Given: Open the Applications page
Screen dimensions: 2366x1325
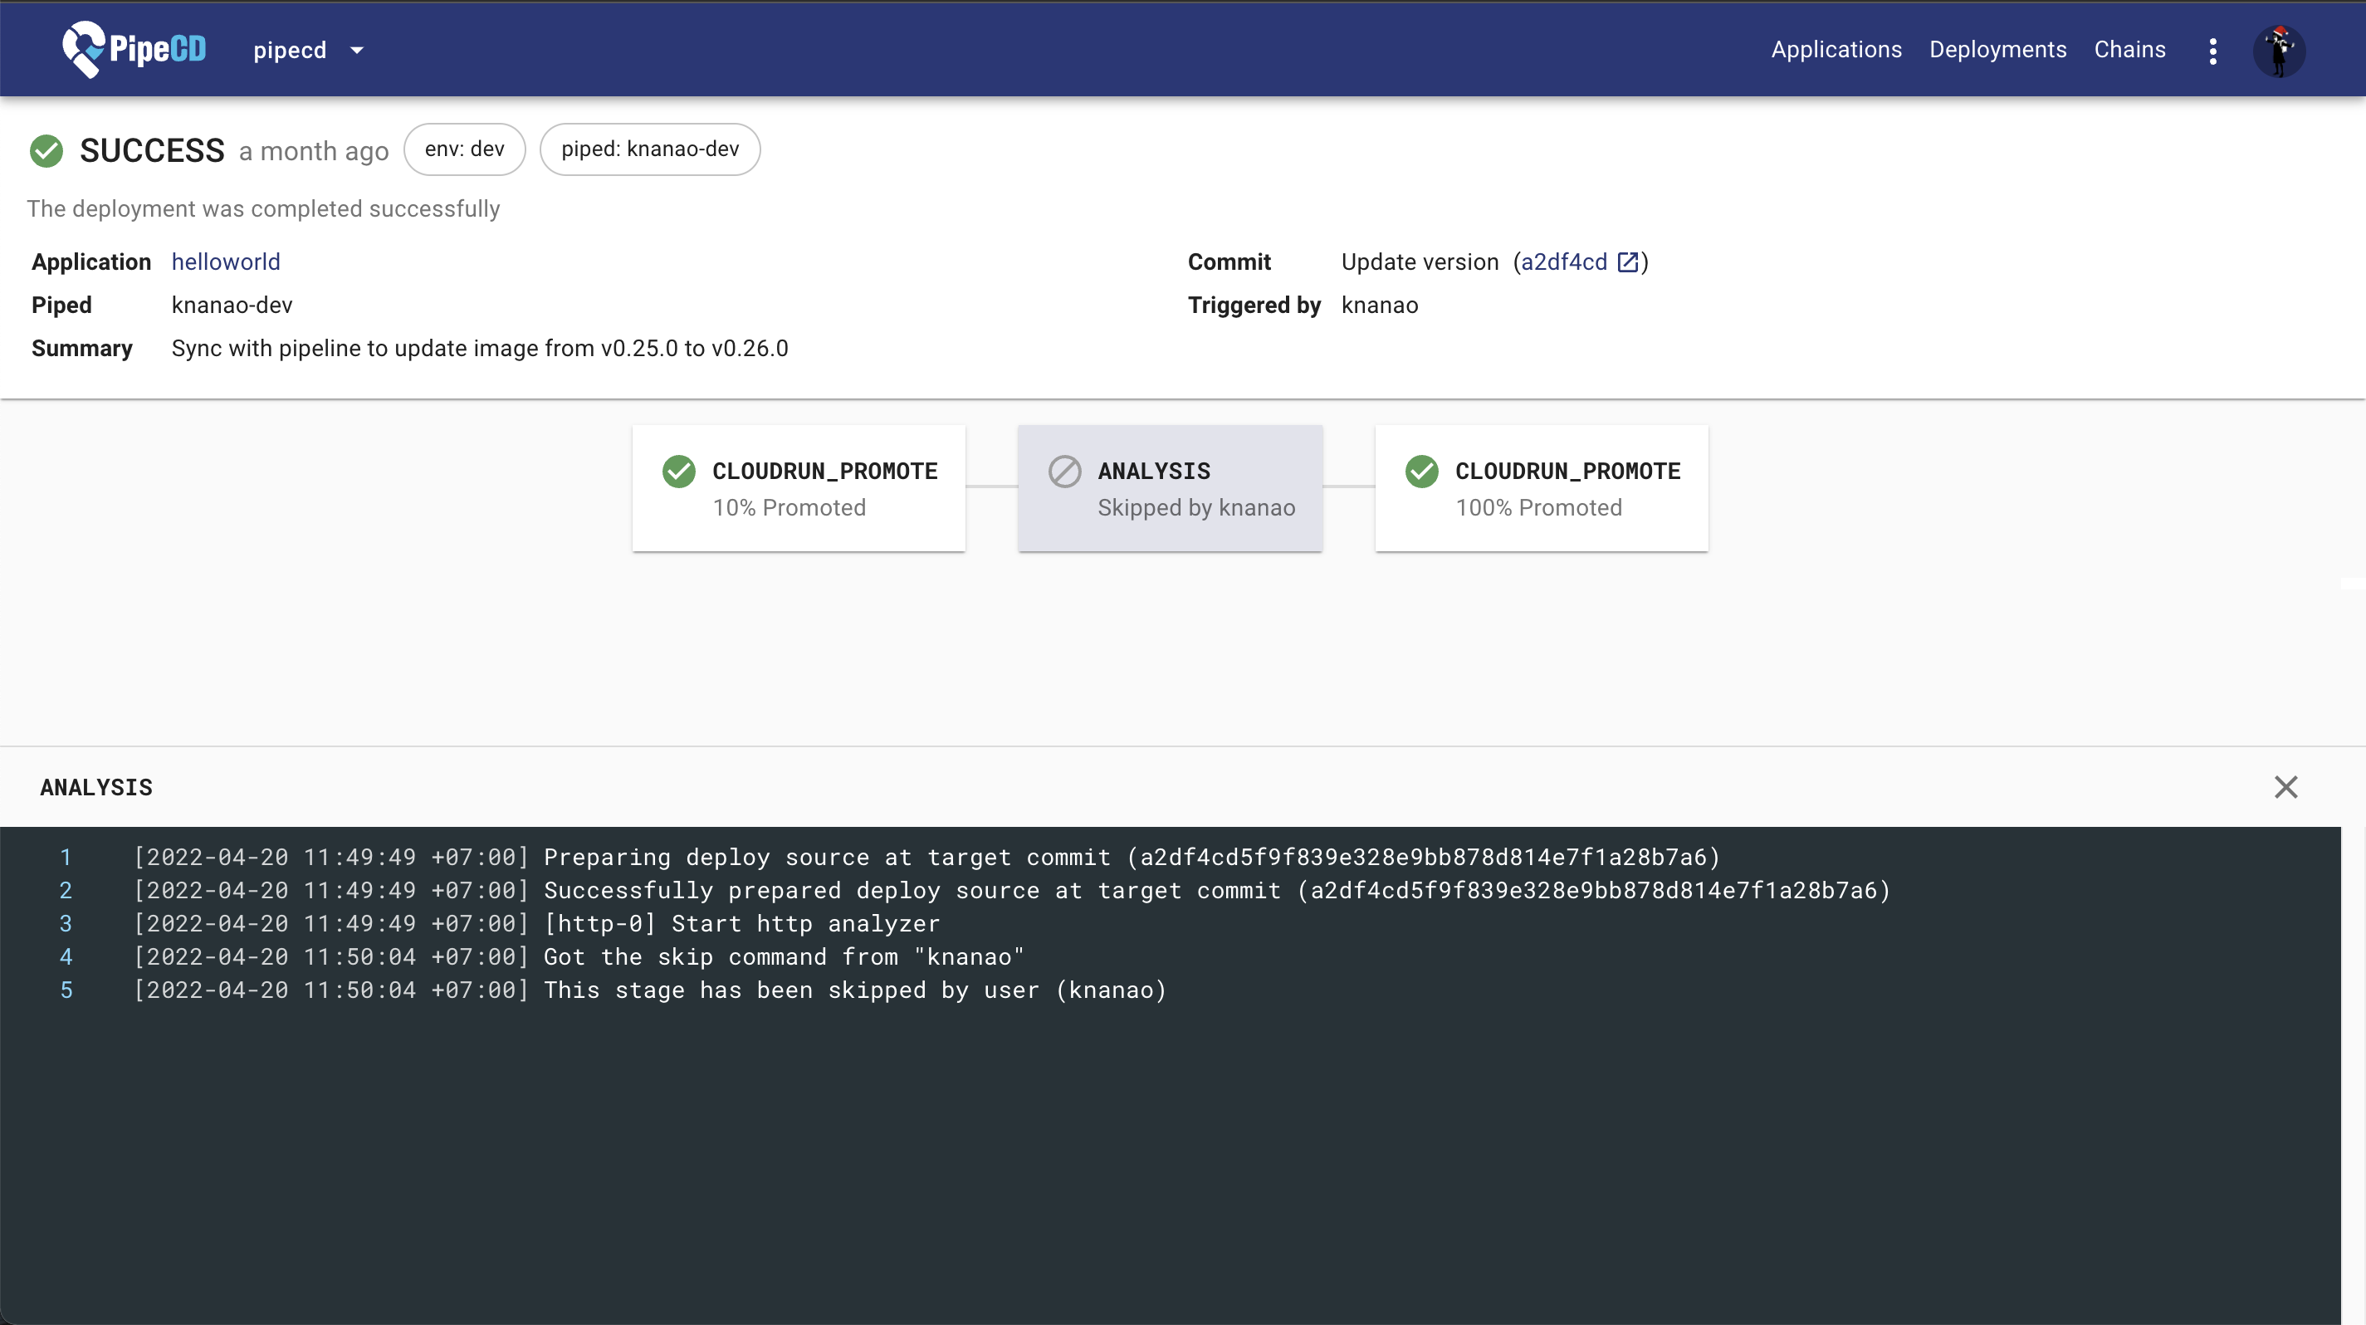Looking at the screenshot, I should tap(1836, 50).
